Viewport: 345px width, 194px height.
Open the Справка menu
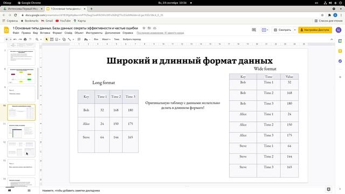pyautogui.click(x=128, y=33)
